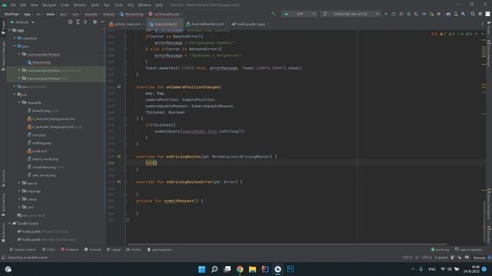Expand the values folder

(x=19, y=199)
